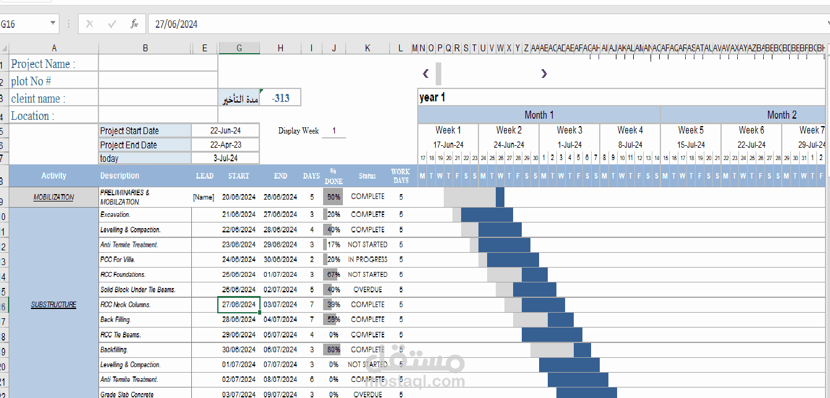
Task: Click the gray Gantt scroll bar thumb
Action: (x=439, y=74)
